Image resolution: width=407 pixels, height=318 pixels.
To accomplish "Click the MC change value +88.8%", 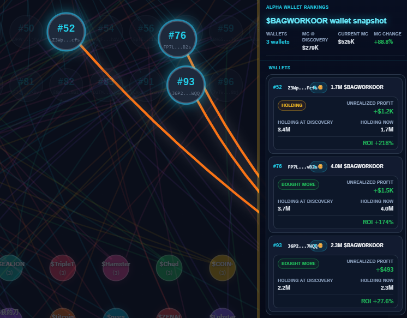I will (384, 42).
